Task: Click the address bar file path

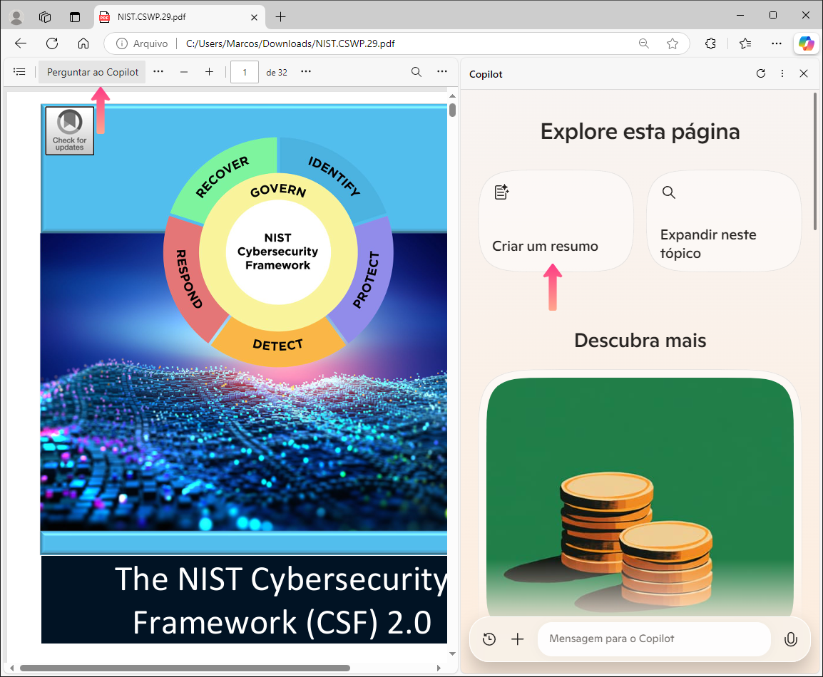Action: point(290,43)
